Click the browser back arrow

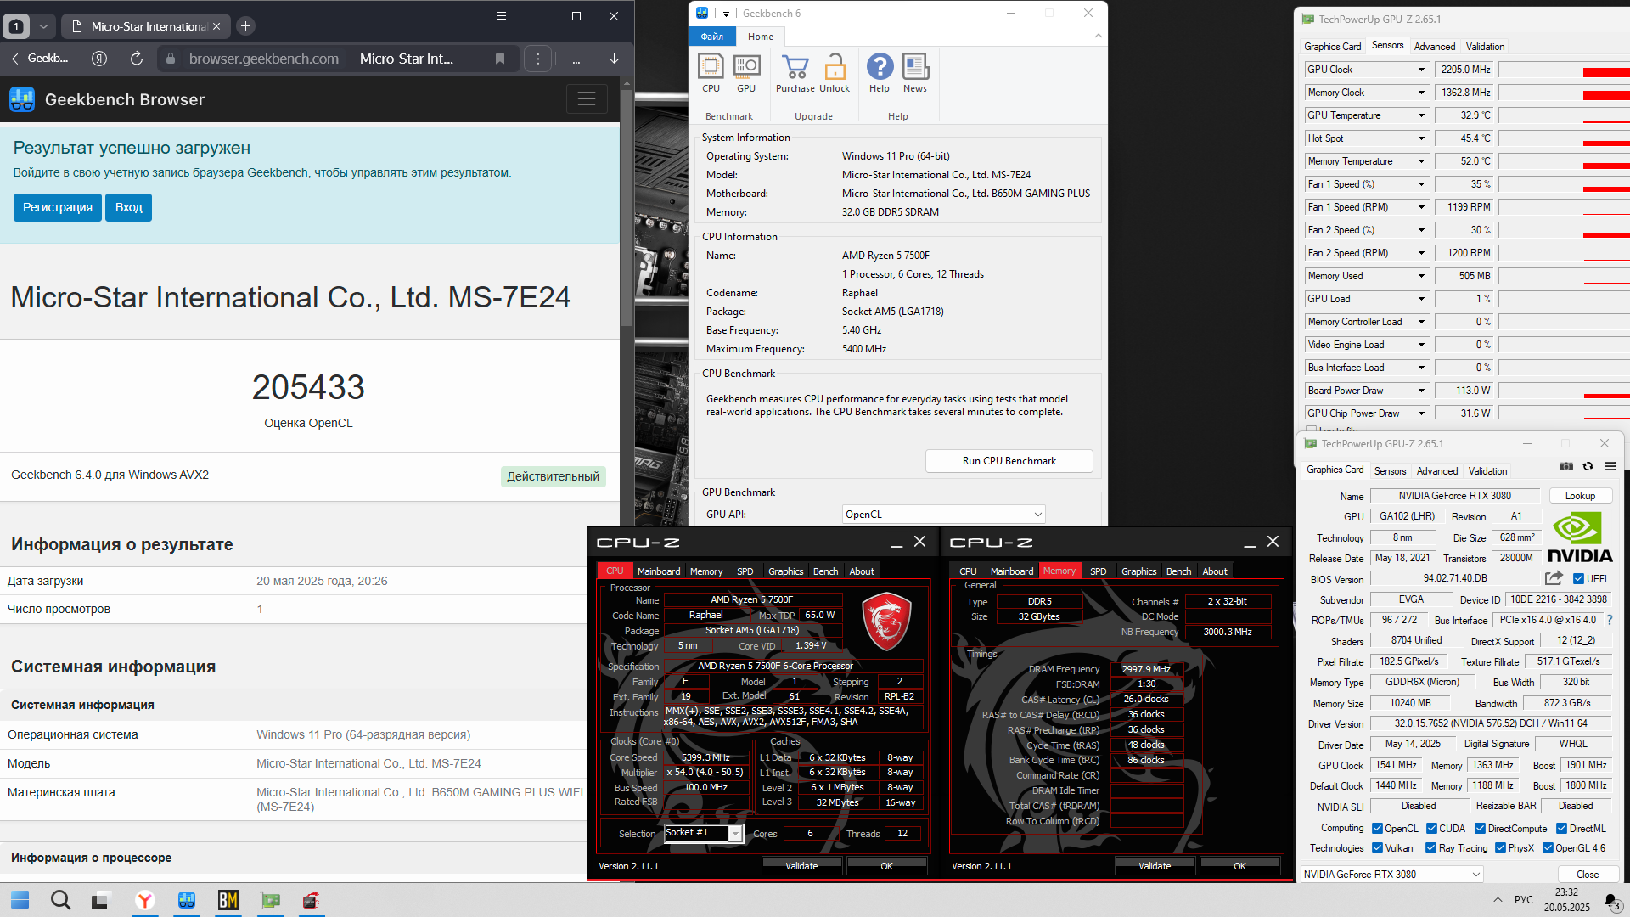tap(17, 59)
